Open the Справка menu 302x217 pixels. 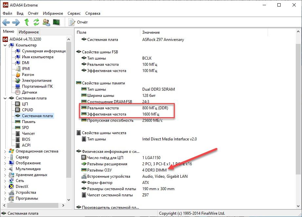pyautogui.click(x=93, y=13)
